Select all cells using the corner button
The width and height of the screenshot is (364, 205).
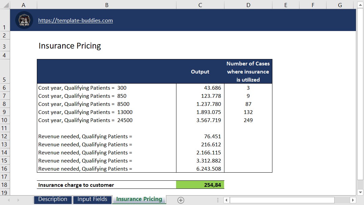click(4, 4)
